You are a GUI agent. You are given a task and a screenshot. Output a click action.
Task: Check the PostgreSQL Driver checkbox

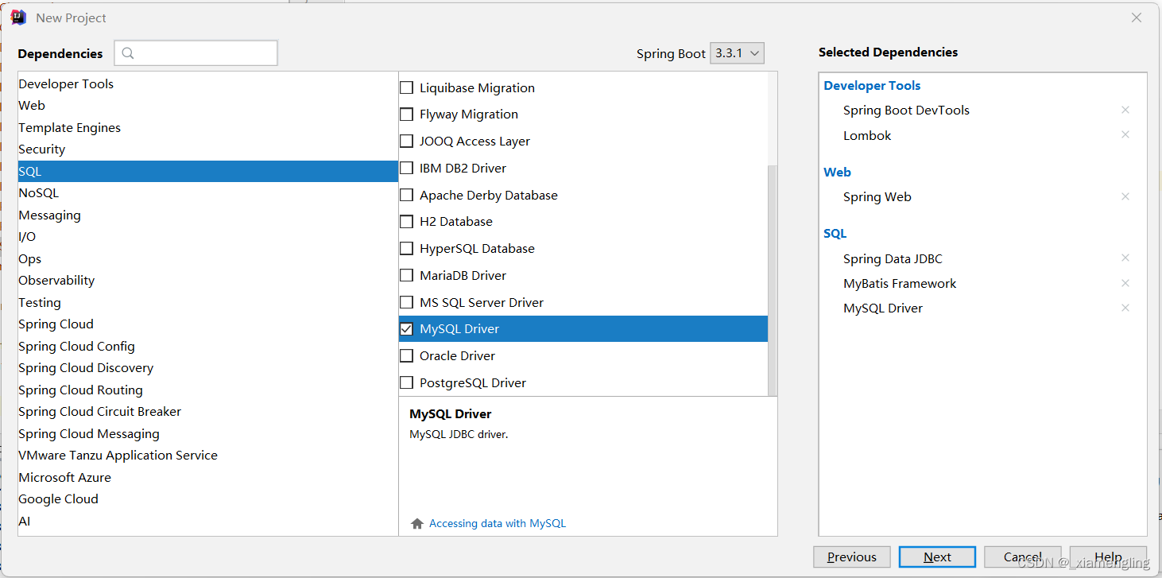tap(407, 383)
